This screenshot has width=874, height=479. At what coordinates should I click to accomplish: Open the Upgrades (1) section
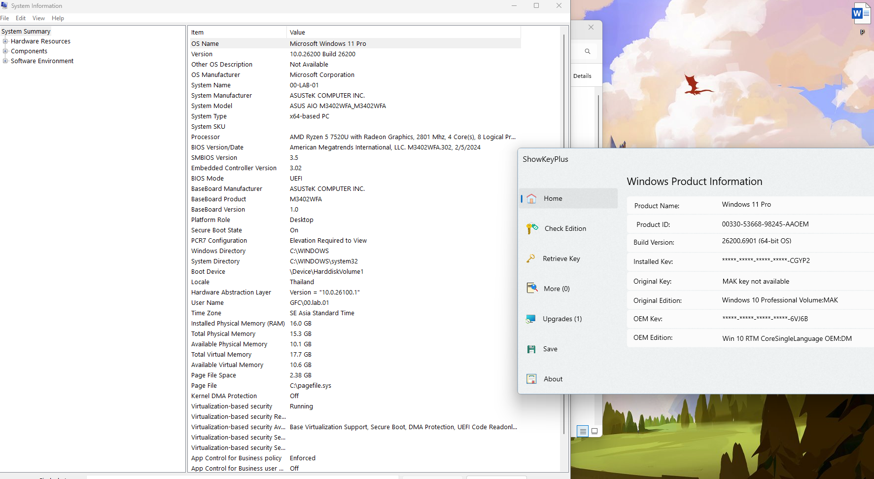point(562,319)
